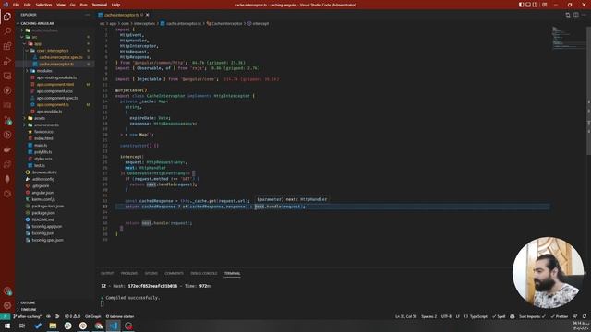The image size is (591, 332).
Task: Open app-routing.module.ts file
Action: pos(56,77)
